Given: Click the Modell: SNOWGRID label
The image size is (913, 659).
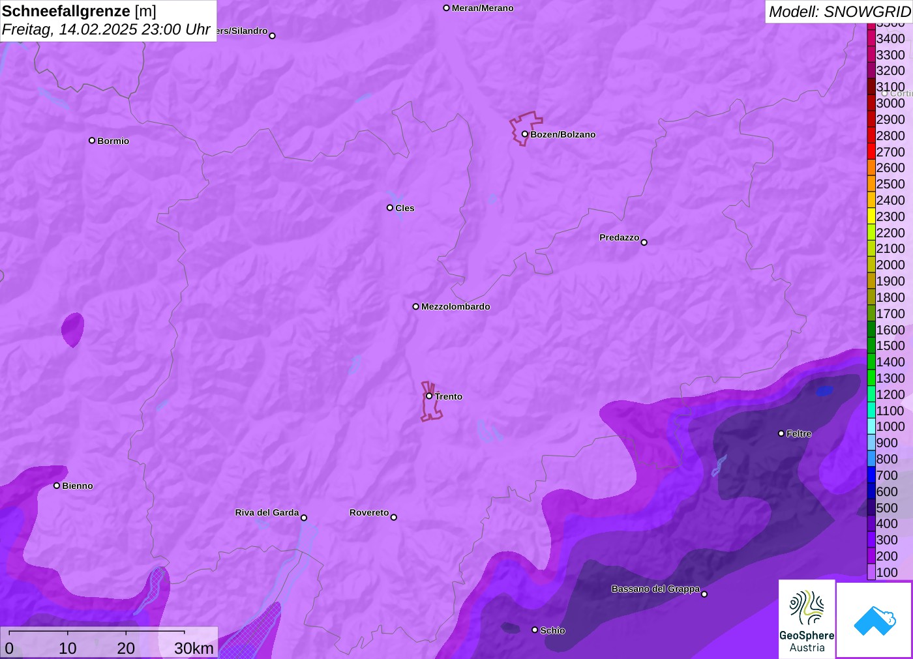Looking at the screenshot, I should coord(839,12).
